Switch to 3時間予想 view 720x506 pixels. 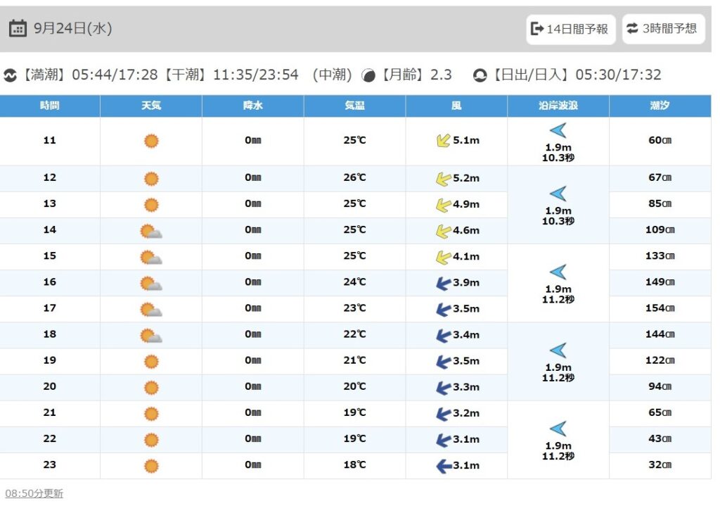point(663,28)
